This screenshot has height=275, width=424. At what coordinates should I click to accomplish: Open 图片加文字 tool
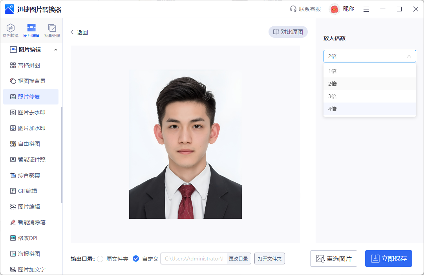click(x=31, y=269)
